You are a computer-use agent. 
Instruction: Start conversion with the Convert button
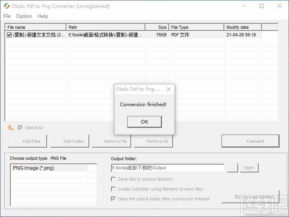pos(250,141)
